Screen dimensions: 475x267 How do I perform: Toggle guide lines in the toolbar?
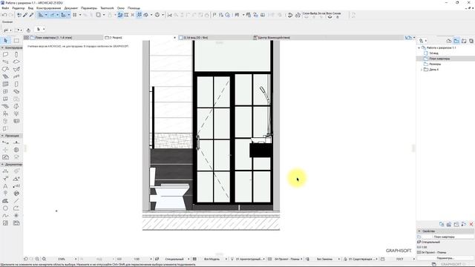[x=41, y=15]
